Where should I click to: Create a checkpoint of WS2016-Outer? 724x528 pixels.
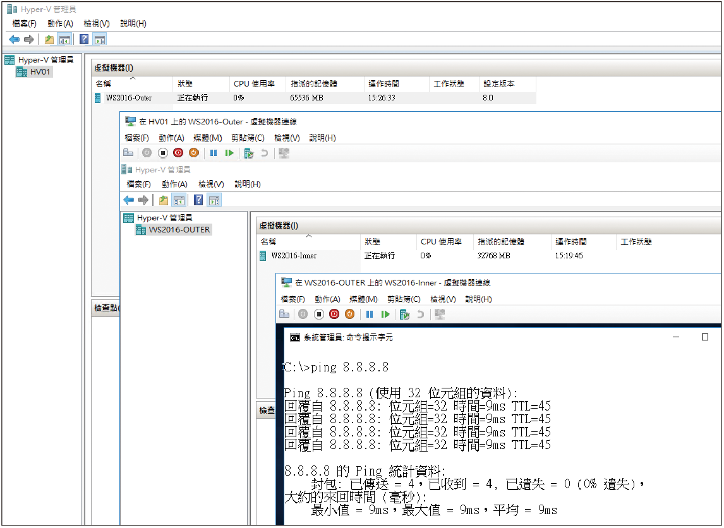click(x=249, y=153)
